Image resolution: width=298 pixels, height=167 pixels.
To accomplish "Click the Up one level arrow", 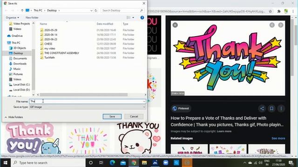I will 22,10.
